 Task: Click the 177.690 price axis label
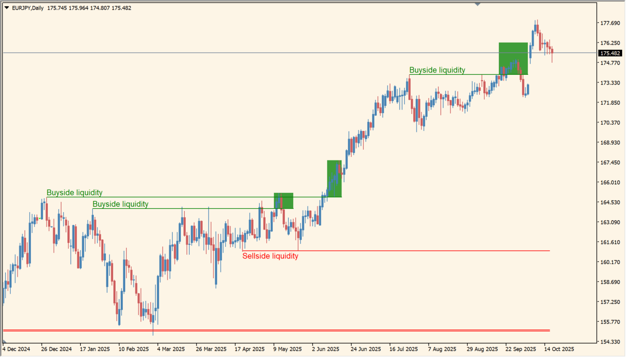[610, 23]
